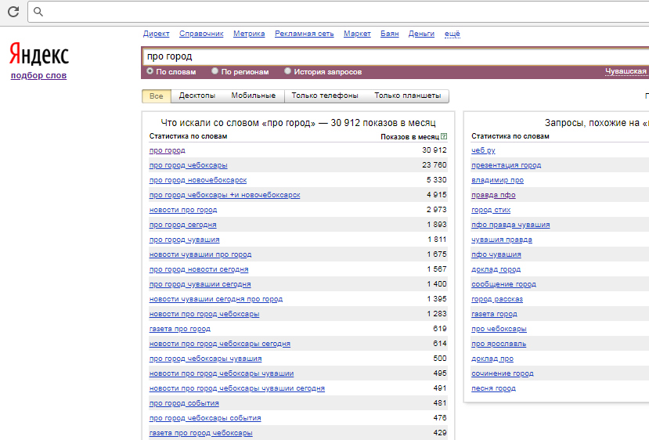The image size is (649, 440).
Task: Open the чеб ру similar query link
Action: coord(483,150)
